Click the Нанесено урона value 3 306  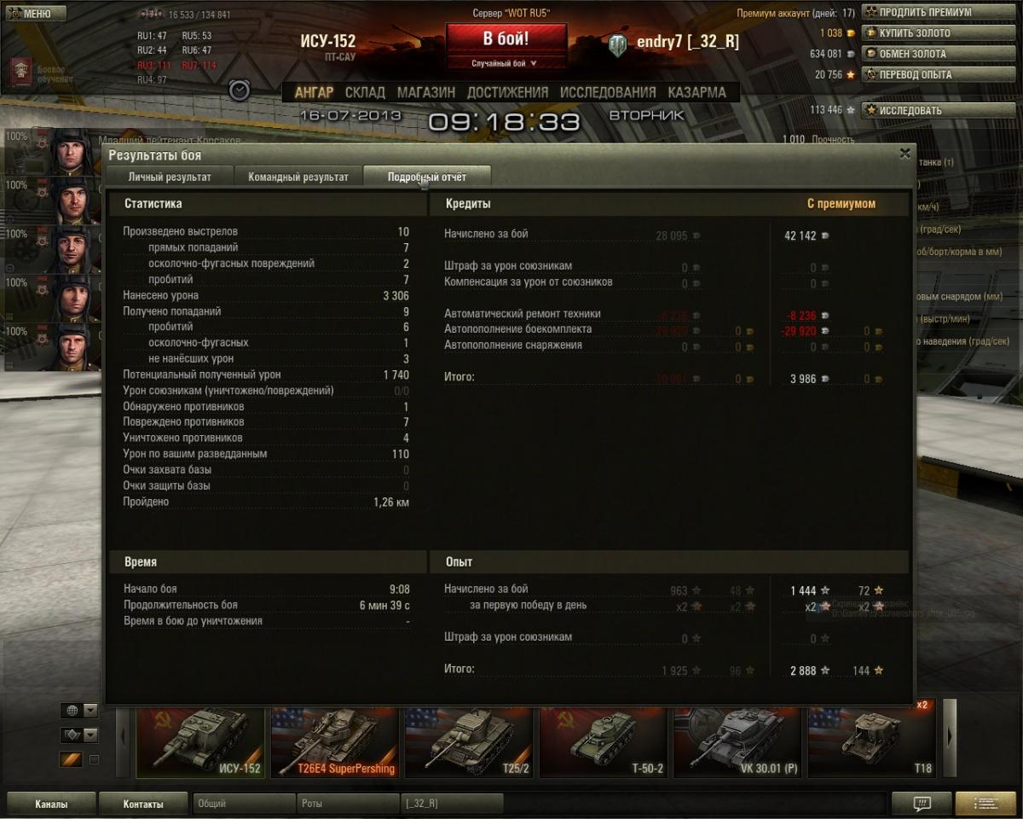pos(396,295)
